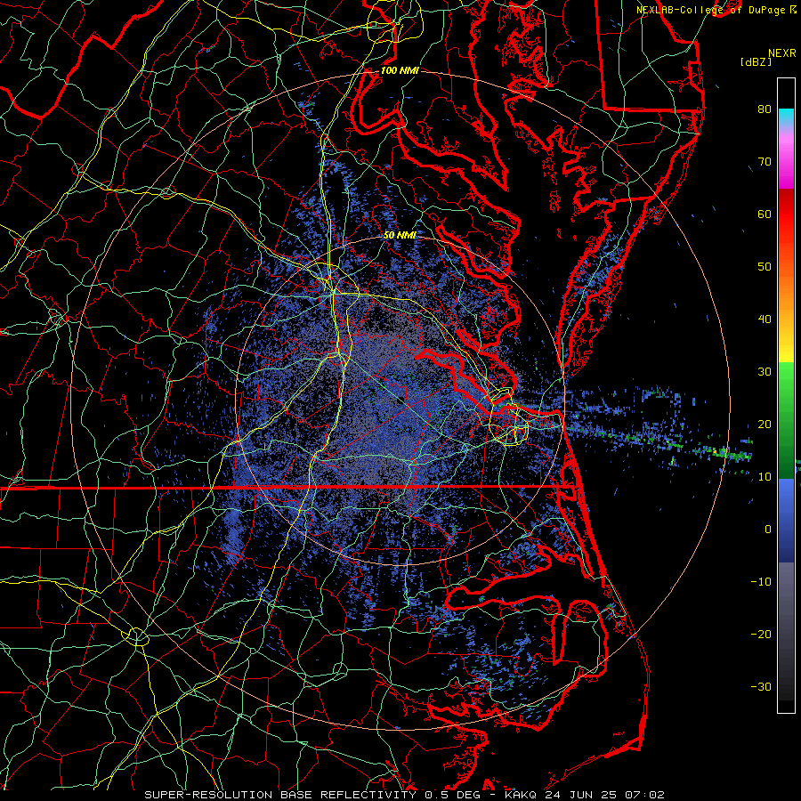Click the 50 NMI range ring label

point(400,235)
